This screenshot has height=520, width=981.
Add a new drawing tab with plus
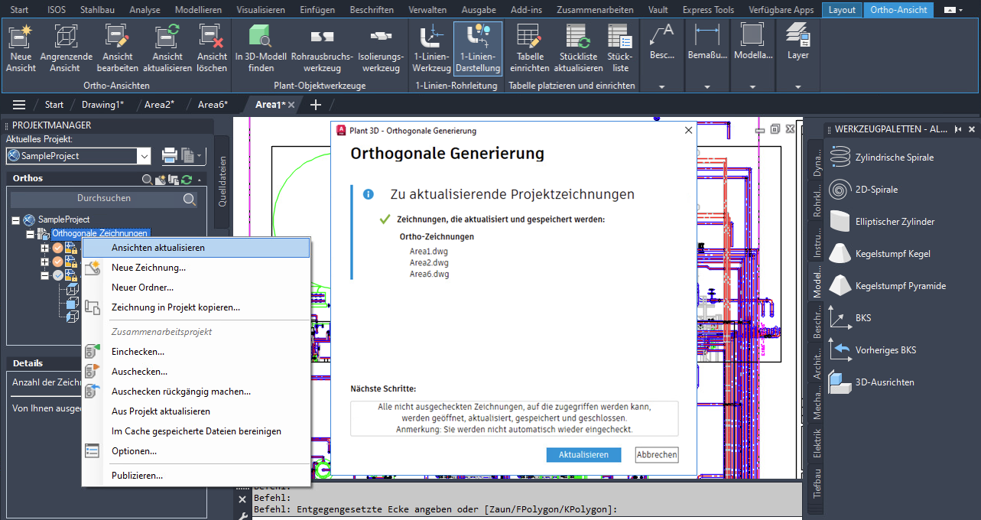pyautogui.click(x=315, y=105)
